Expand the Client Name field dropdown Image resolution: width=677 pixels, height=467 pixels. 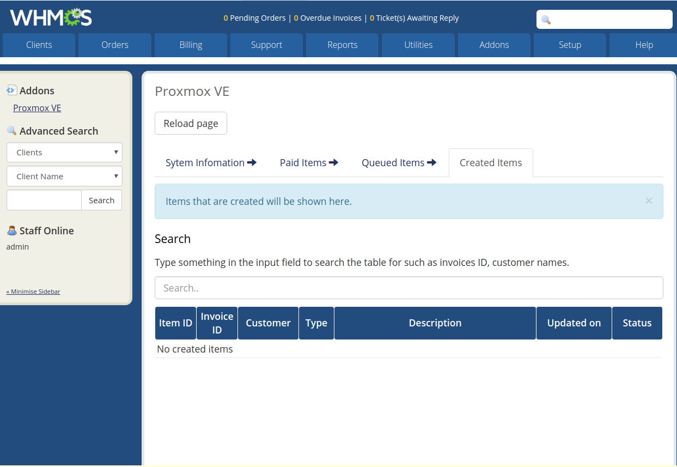click(64, 176)
